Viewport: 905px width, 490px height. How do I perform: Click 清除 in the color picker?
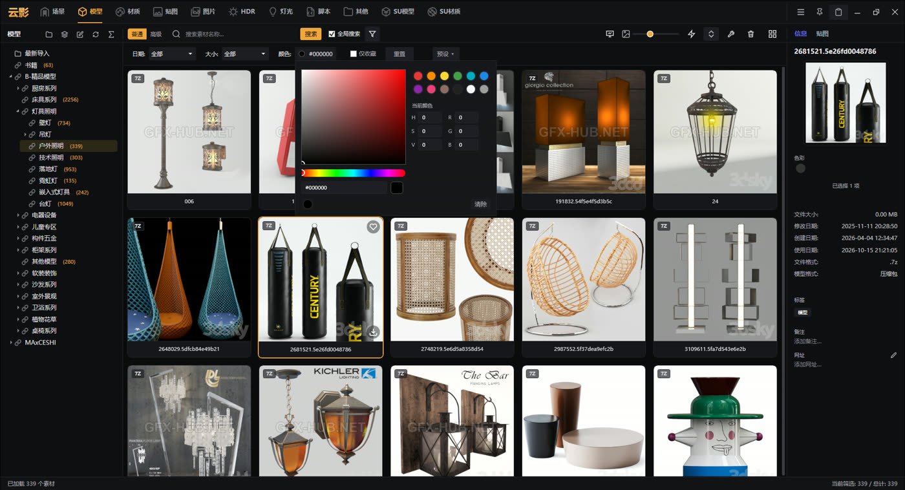click(x=480, y=204)
